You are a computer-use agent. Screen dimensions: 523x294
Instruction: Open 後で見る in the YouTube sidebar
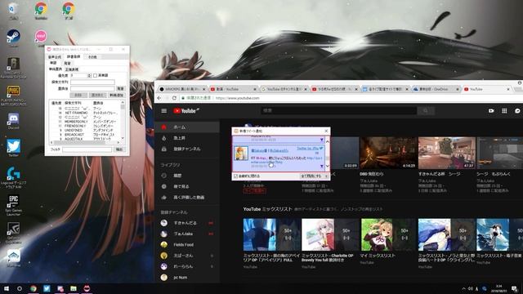tap(187, 186)
